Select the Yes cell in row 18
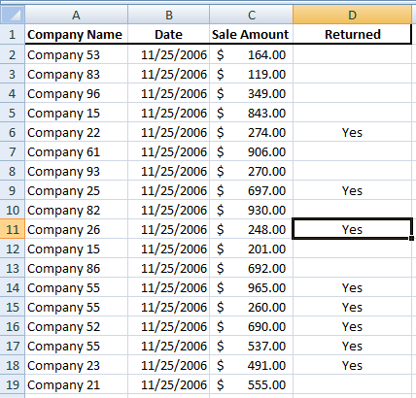Viewport: 416px width, 398px height. 352,365
